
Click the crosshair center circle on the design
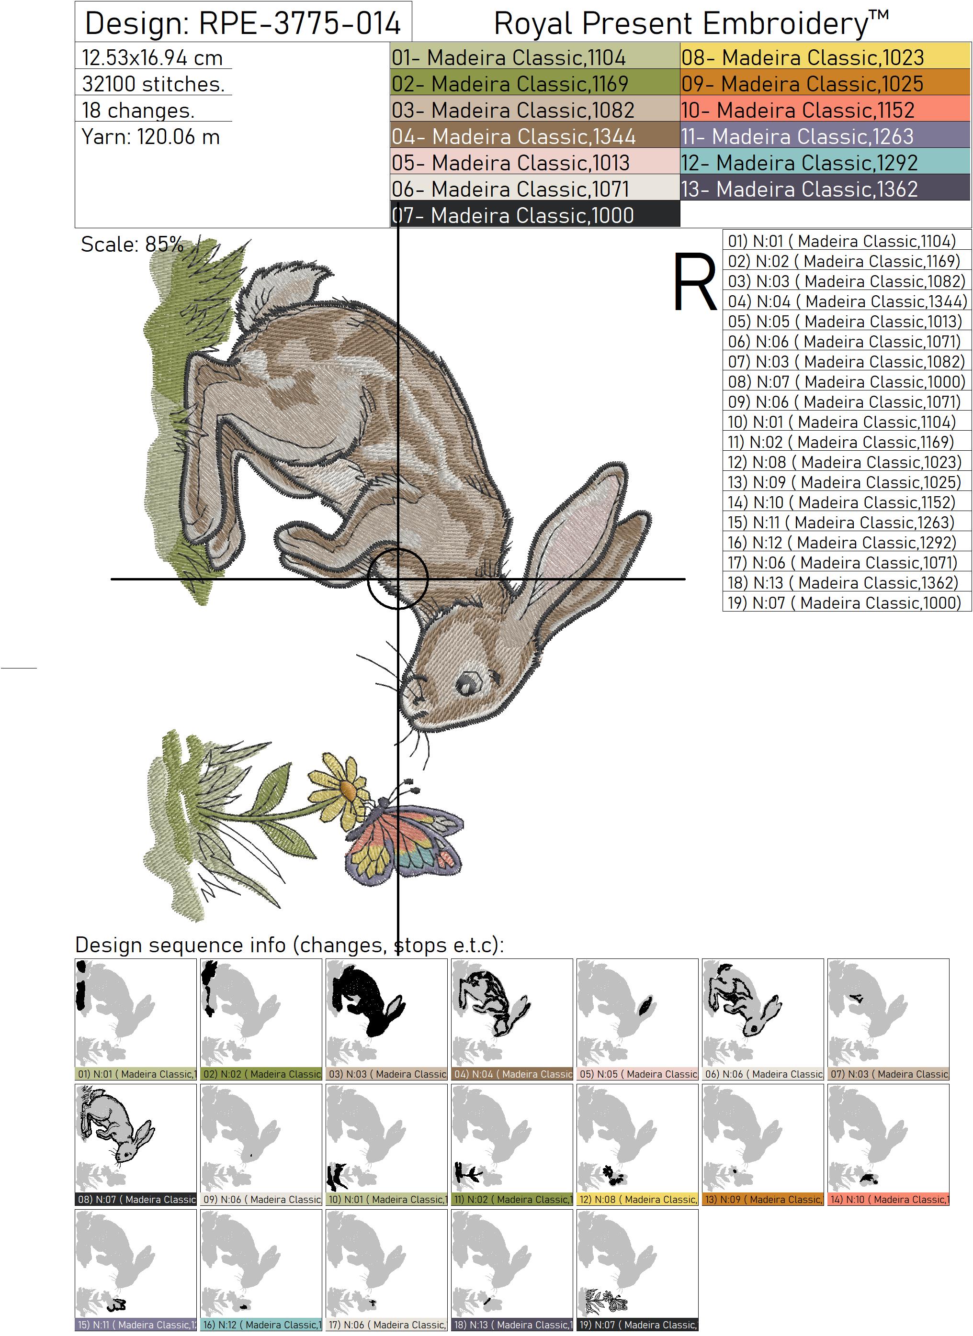(398, 579)
